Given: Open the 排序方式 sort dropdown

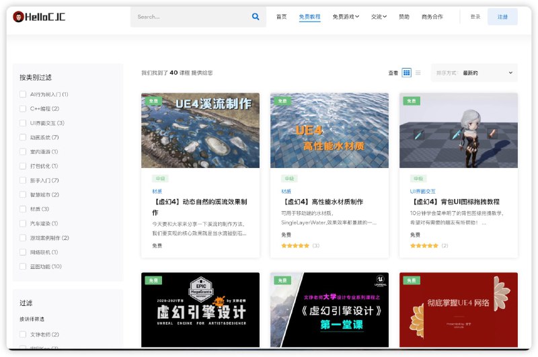Looking at the screenshot, I should (474, 73).
